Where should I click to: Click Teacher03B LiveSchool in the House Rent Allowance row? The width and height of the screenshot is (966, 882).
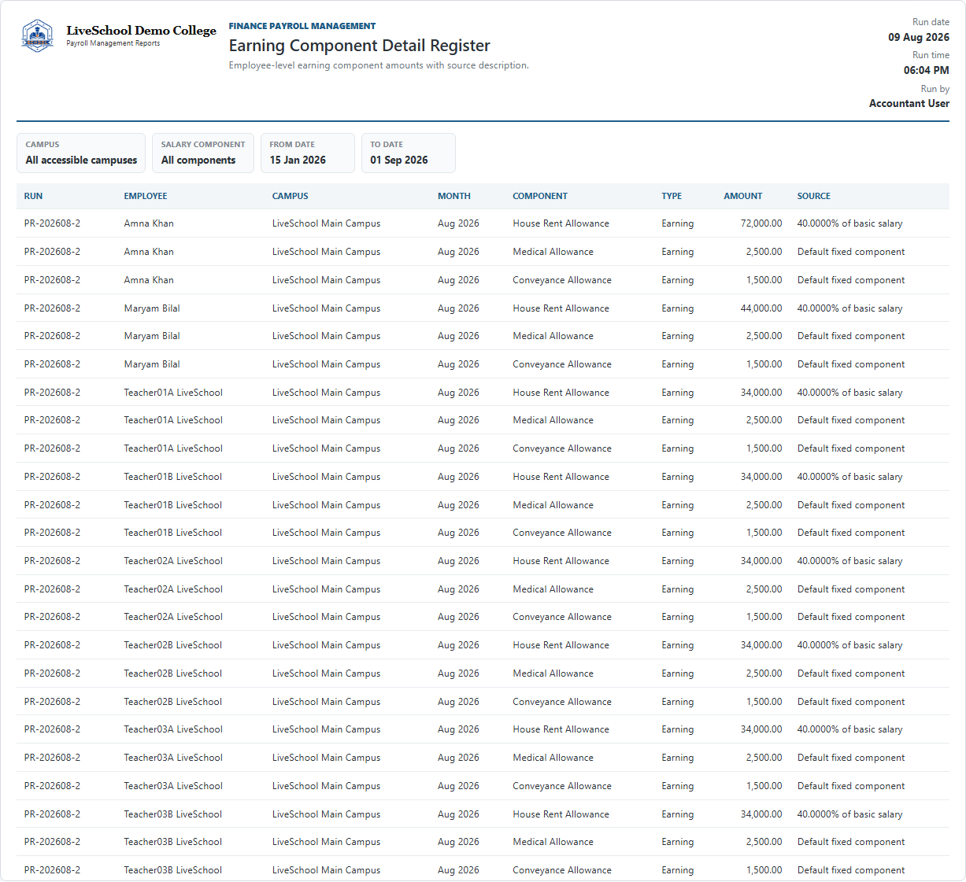pyautogui.click(x=173, y=814)
